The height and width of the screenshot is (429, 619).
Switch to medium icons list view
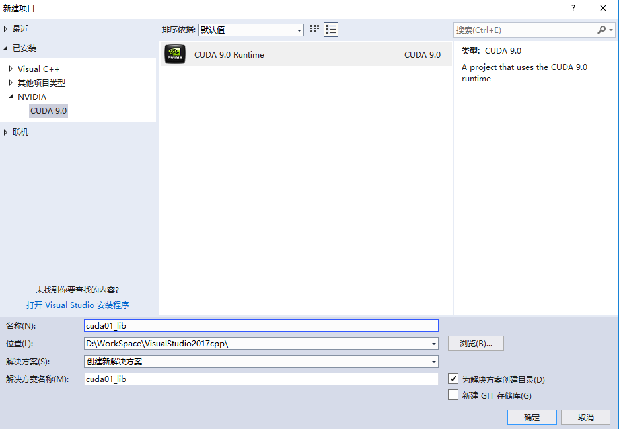(x=331, y=30)
